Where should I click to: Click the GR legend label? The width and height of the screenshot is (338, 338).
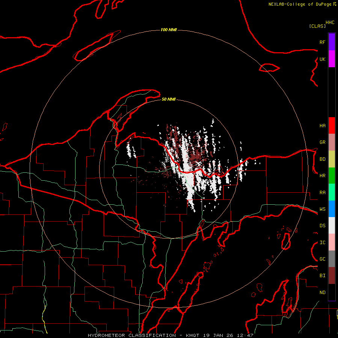coord(322,142)
